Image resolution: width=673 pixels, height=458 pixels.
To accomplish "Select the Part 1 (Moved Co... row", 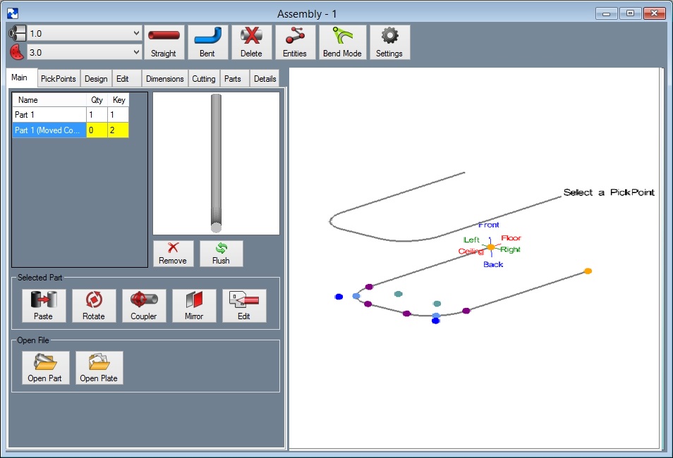I will point(71,130).
